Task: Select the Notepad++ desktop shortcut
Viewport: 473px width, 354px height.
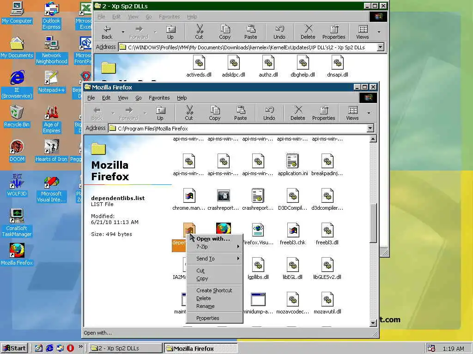Action: [52, 82]
